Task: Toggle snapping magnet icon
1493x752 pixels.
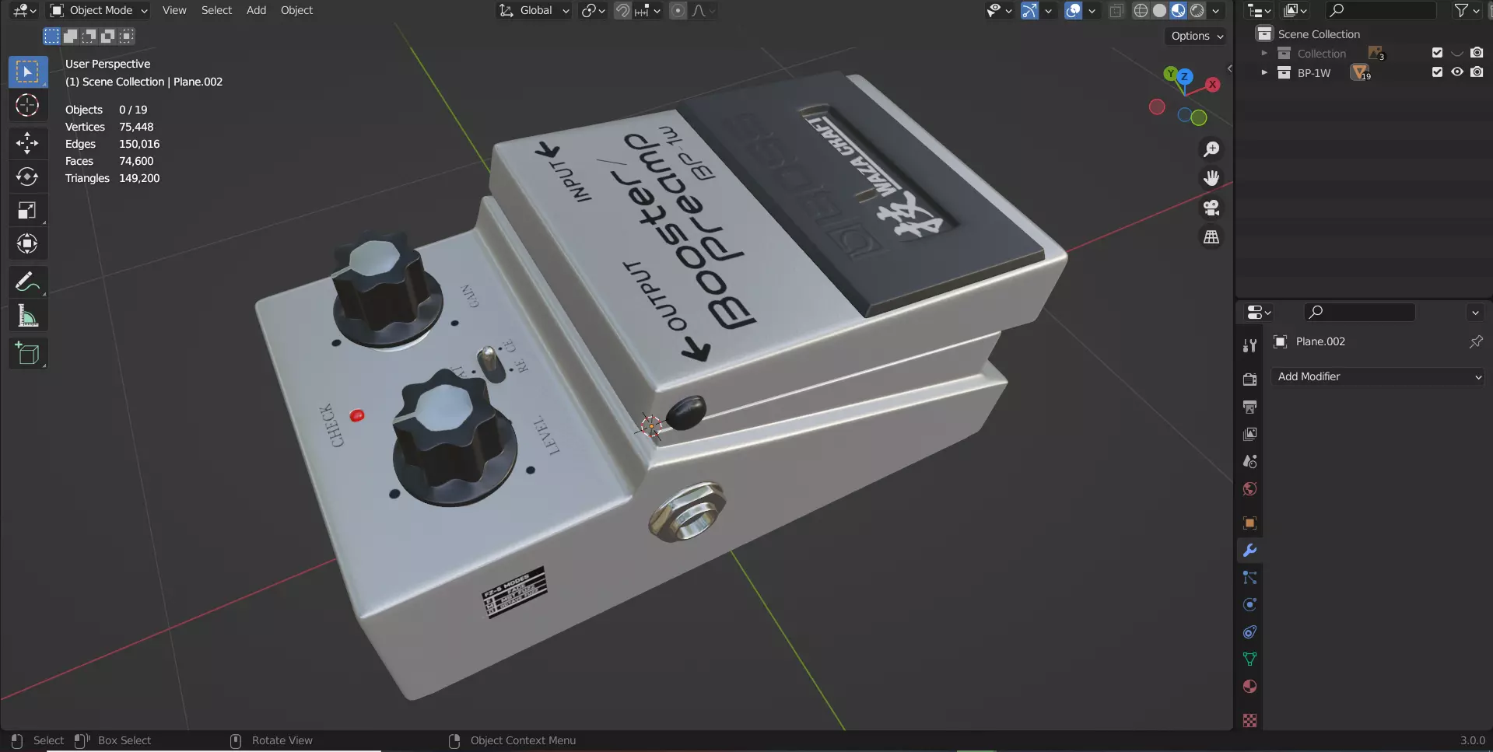Action: pos(622,10)
